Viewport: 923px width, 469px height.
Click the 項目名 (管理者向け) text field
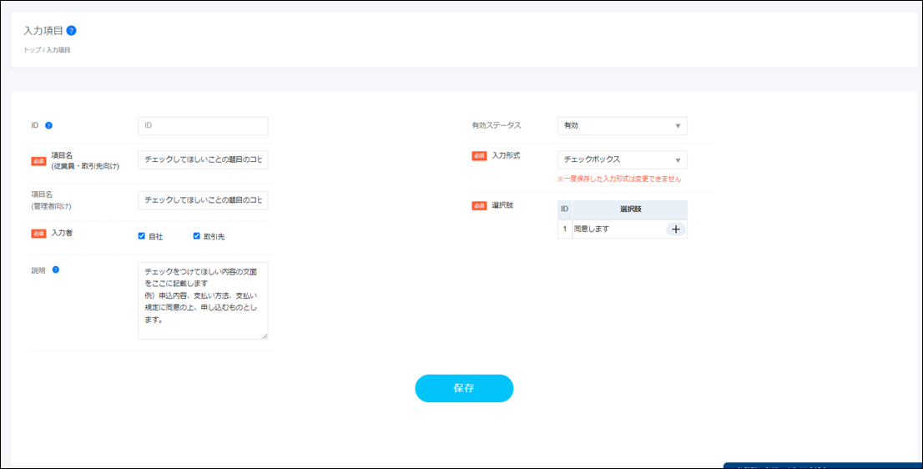coord(203,200)
